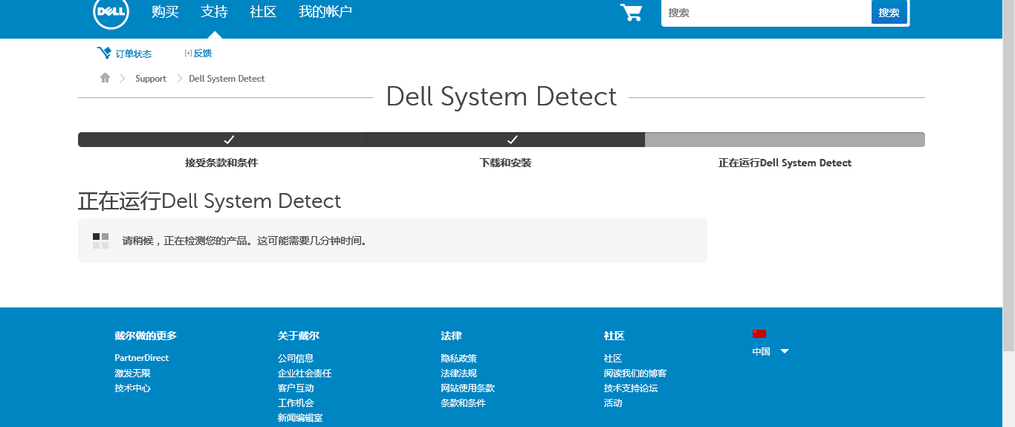Open the 公司信息 footer link

(x=296, y=359)
